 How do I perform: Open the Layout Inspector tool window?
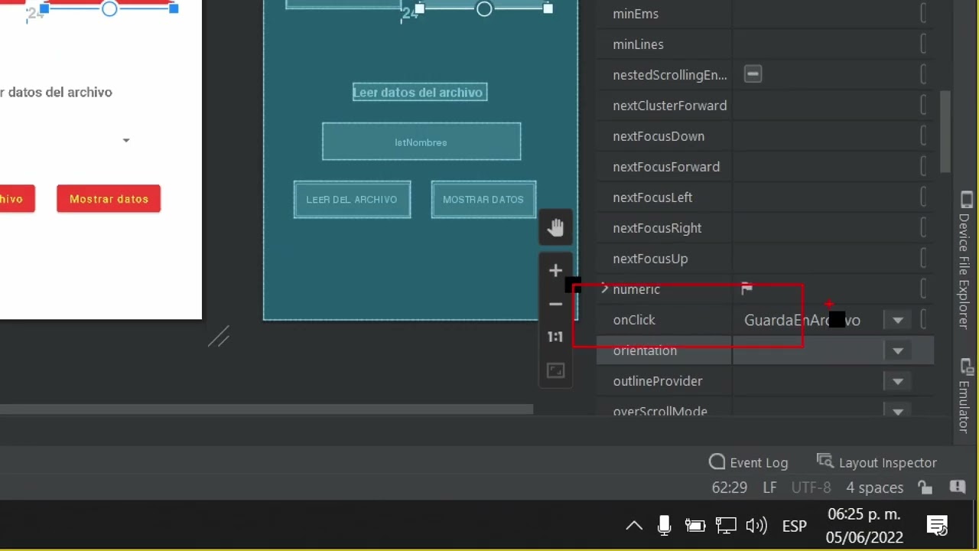pyautogui.click(x=877, y=462)
